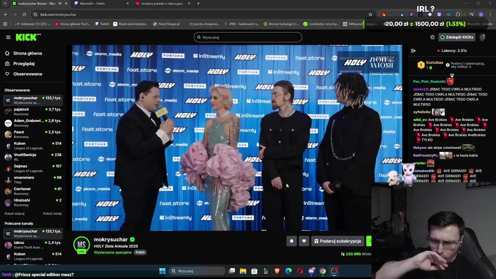Open pajalock channel in followed list
The height and width of the screenshot is (279, 496).
point(33,112)
